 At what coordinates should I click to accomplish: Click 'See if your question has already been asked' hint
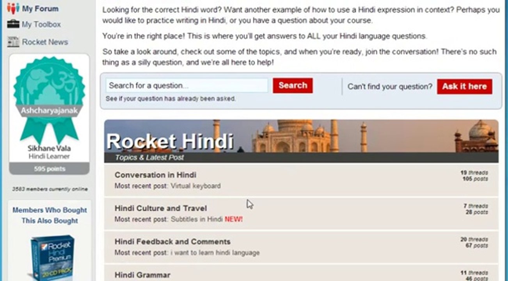(171, 99)
